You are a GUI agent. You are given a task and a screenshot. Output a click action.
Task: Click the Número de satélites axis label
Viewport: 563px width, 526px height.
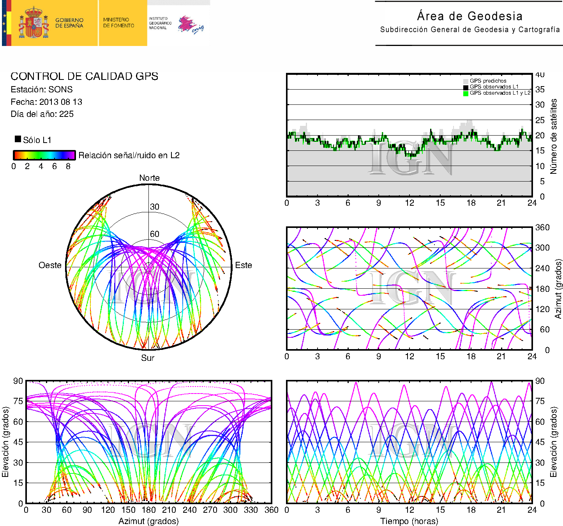(553, 136)
